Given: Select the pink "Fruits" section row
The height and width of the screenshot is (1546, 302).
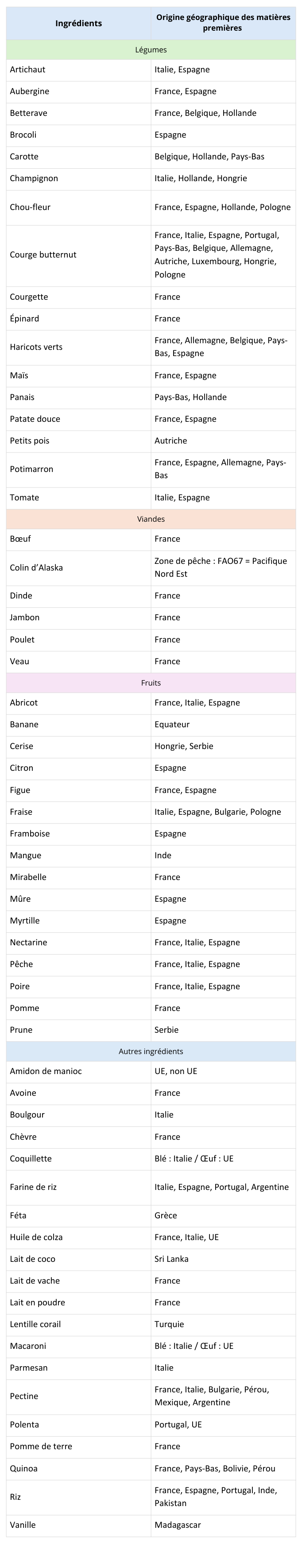Looking at the screenshot, I should tap(151, 683).
